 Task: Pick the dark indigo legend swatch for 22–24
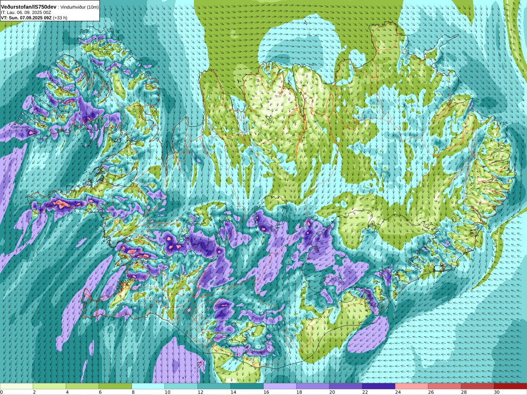tap(379, 386)
